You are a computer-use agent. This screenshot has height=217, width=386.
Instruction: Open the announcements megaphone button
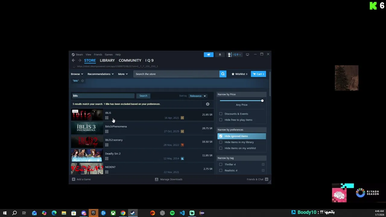[x=208, y=55]
